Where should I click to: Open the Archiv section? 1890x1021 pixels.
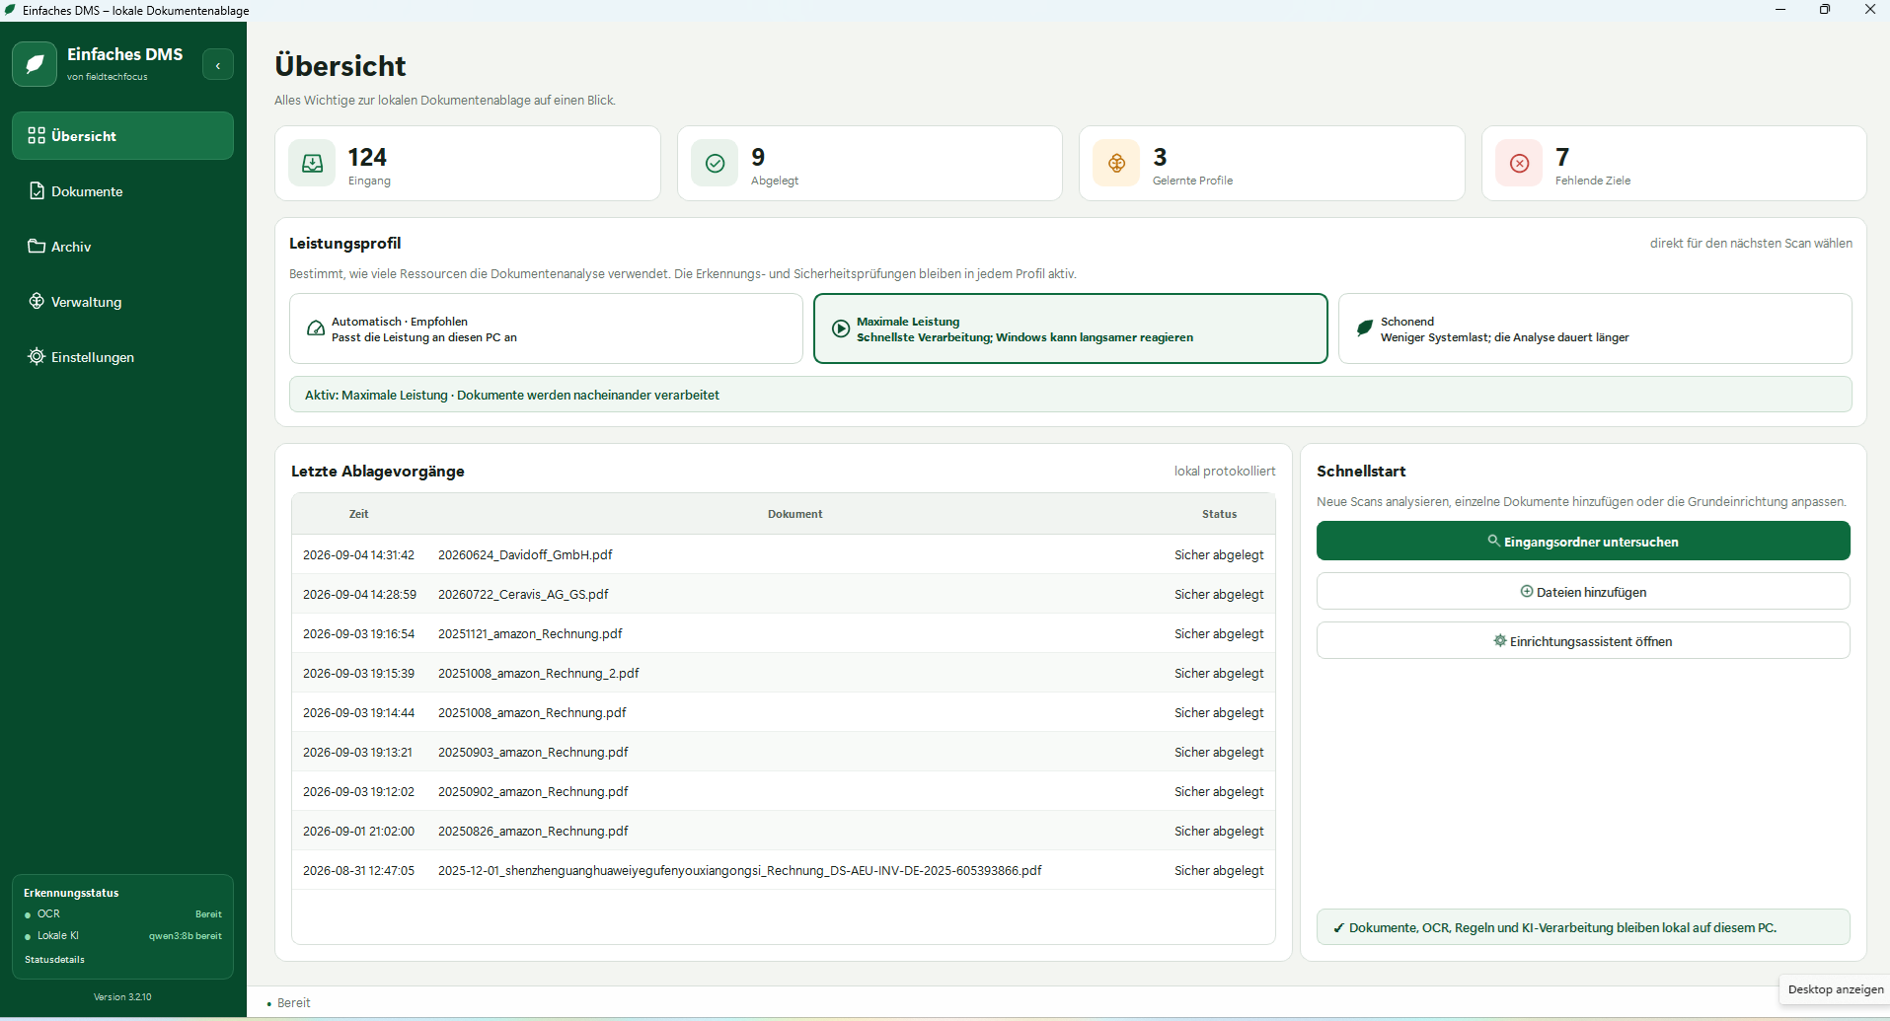tap(122, 247)
